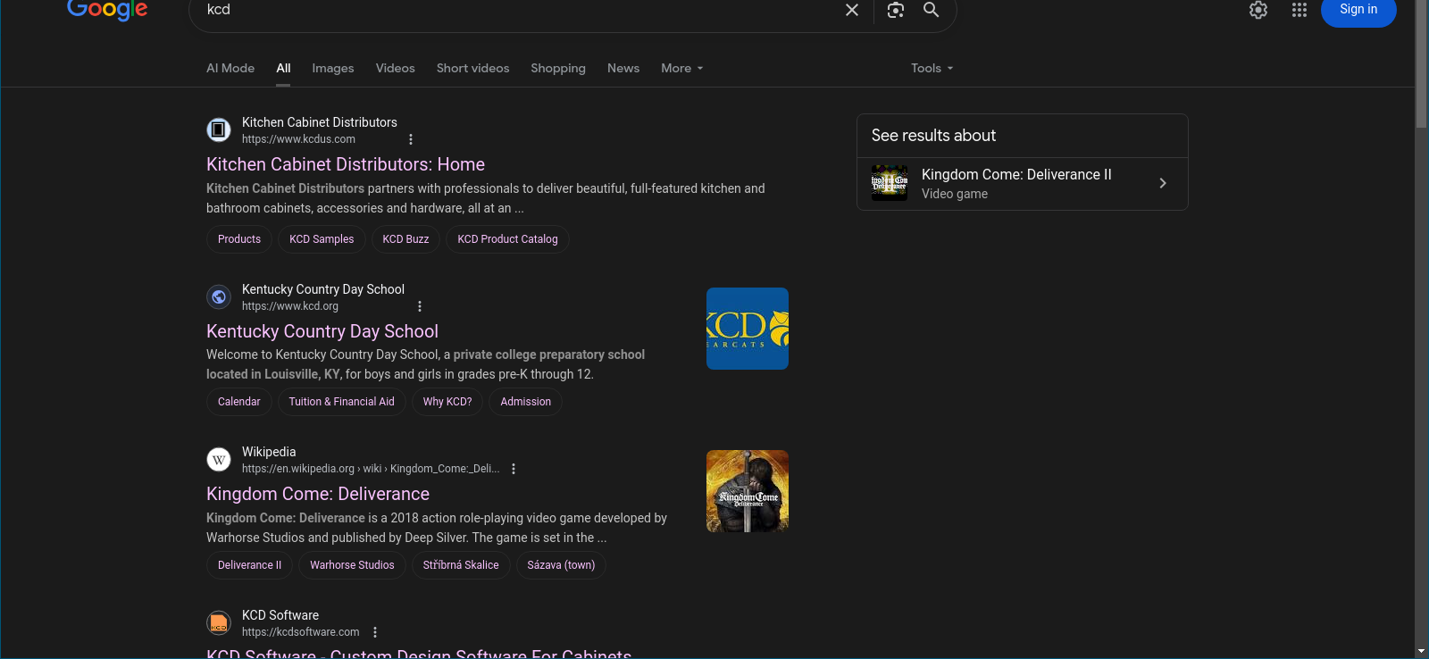Select the All results tab
1429x659 pixels.
tap(283, 68)
